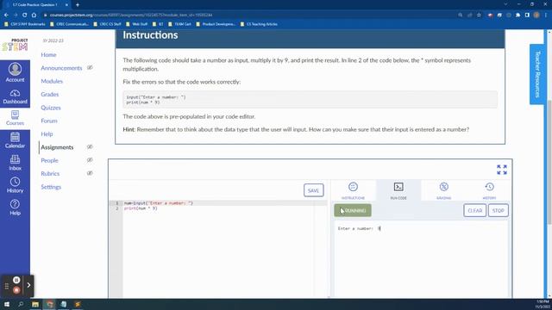Viewport: 552px width, 310px height.
Task: Open File Explorer from the taskbar
Action: click(x=35, y=304)
